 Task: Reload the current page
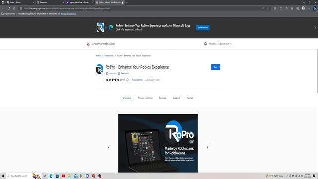point(9,8)
